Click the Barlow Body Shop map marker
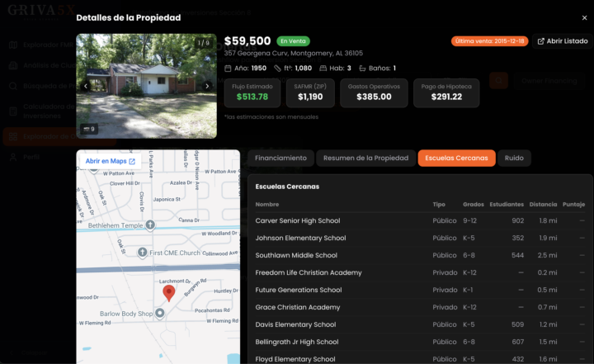 point(160,313)
